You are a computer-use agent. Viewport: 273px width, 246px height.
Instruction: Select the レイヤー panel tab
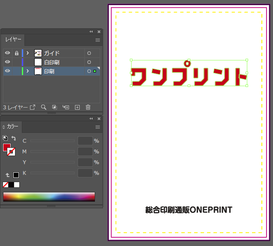(13, 40)
